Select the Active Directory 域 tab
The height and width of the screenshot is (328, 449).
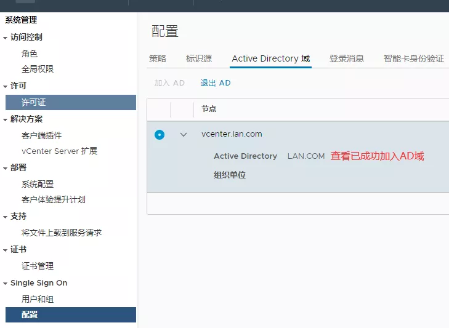pyautogui.click(x=270, y=58)
